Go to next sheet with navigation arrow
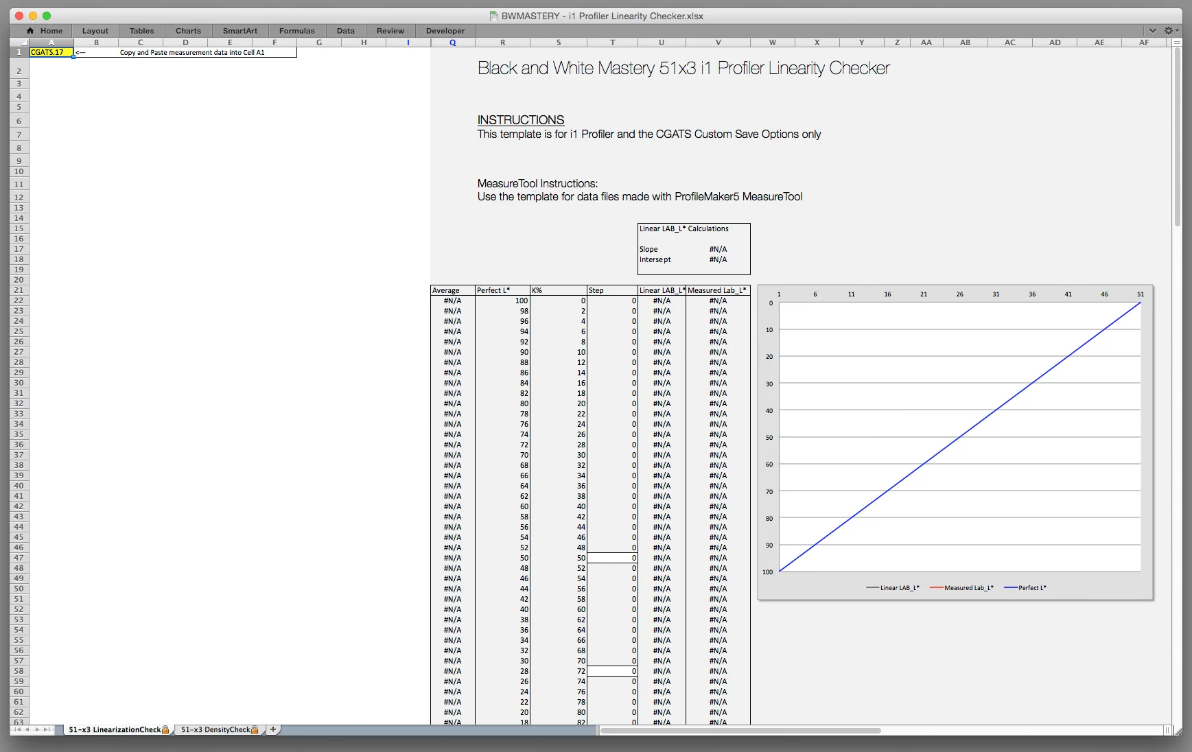1192x752 pixels. click(37, 729)
